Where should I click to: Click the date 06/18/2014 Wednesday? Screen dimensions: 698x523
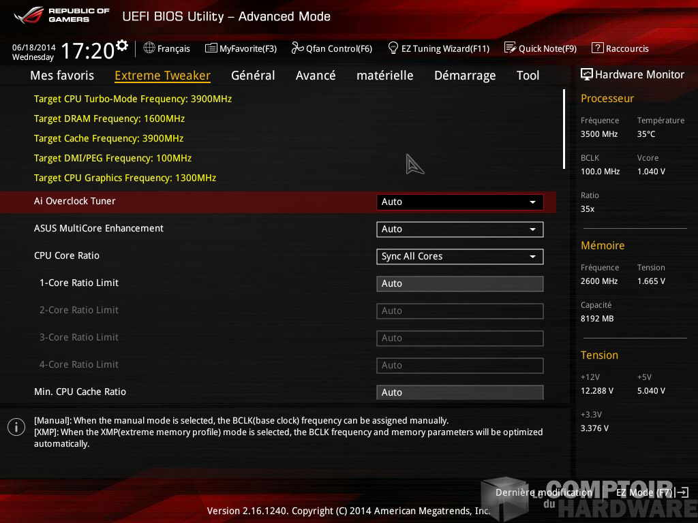[33, 52]
